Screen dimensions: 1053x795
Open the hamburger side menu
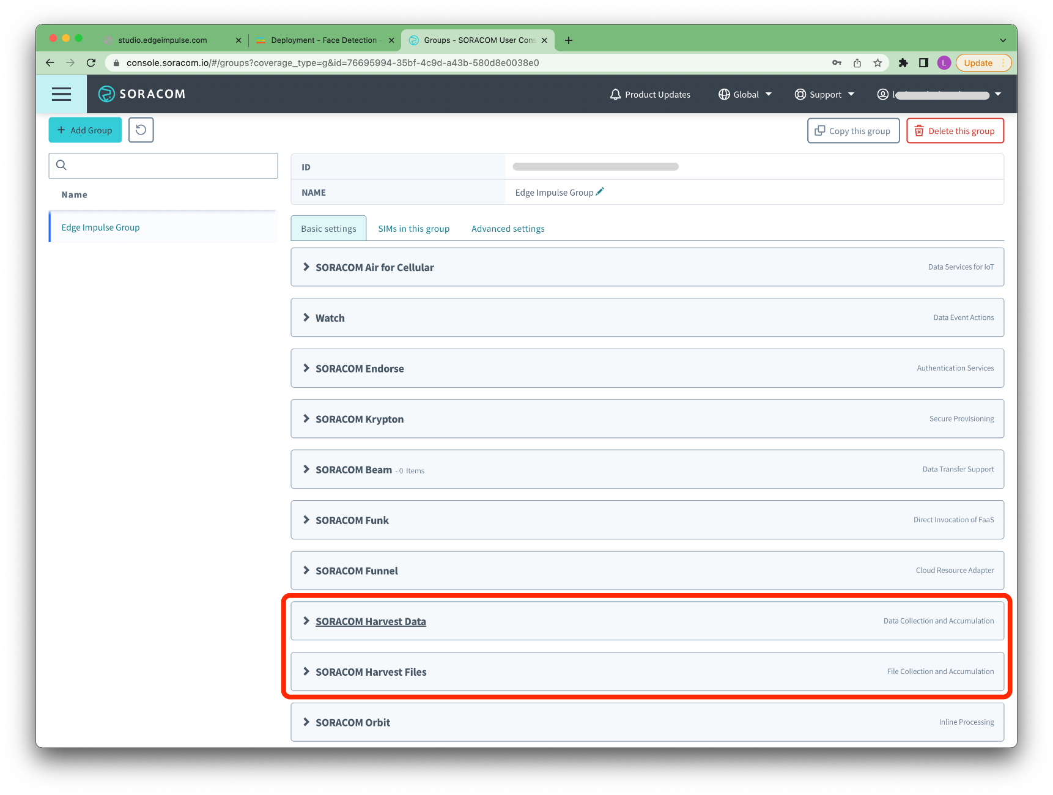[61, 94]
